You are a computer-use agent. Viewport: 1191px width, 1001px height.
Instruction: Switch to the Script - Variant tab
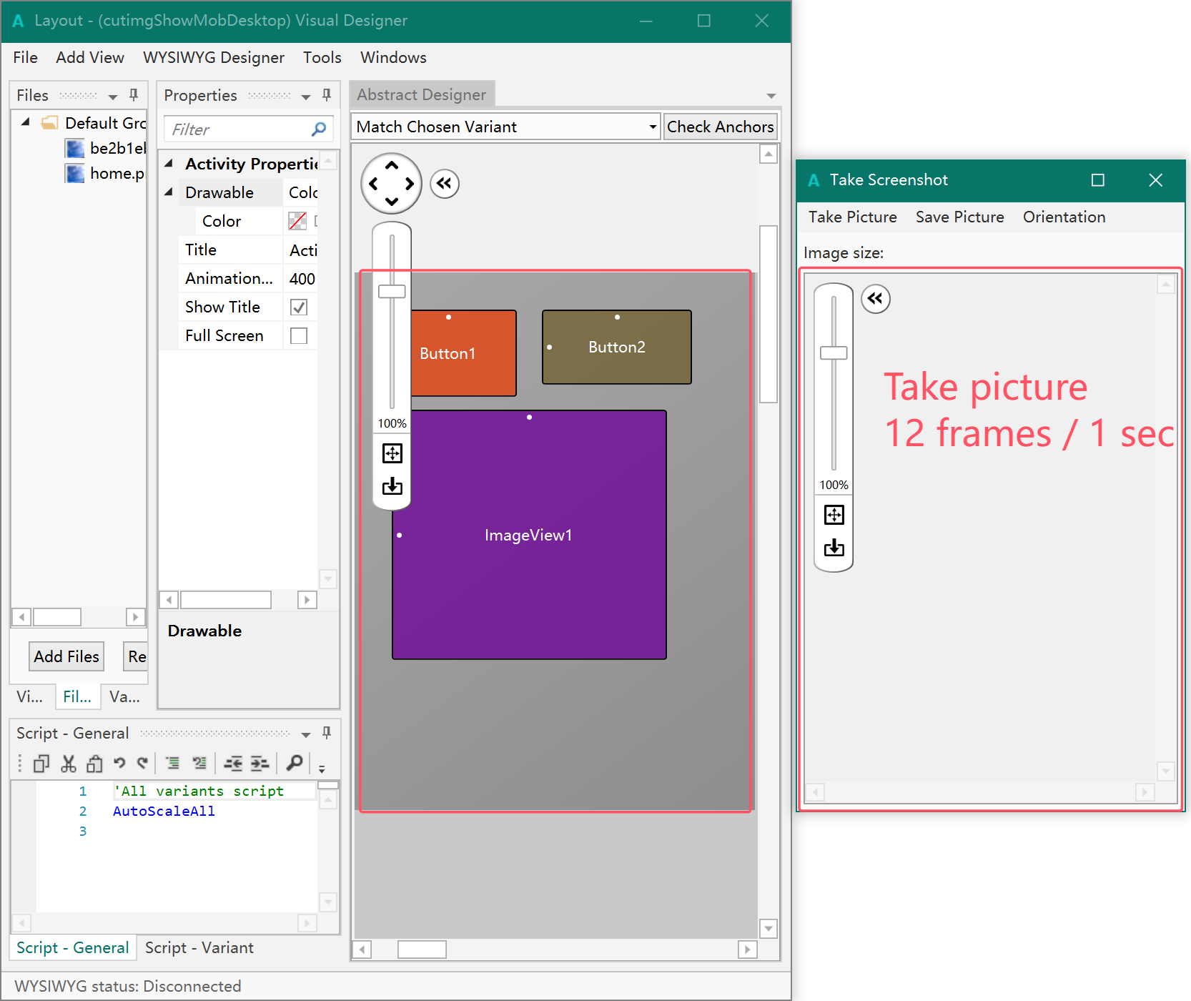pyautogui.click(x=199, y=948)
